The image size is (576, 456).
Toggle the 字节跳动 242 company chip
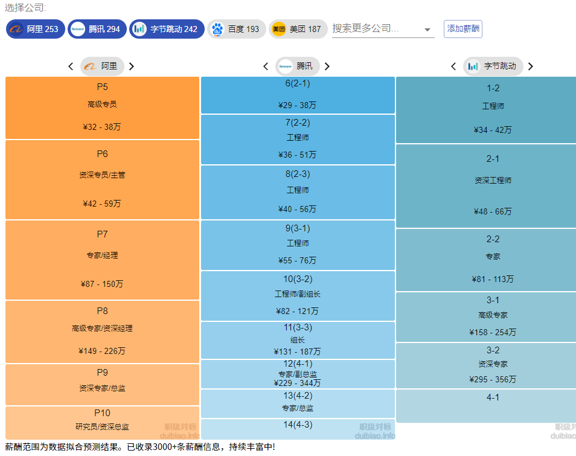(x=167, y=29)
